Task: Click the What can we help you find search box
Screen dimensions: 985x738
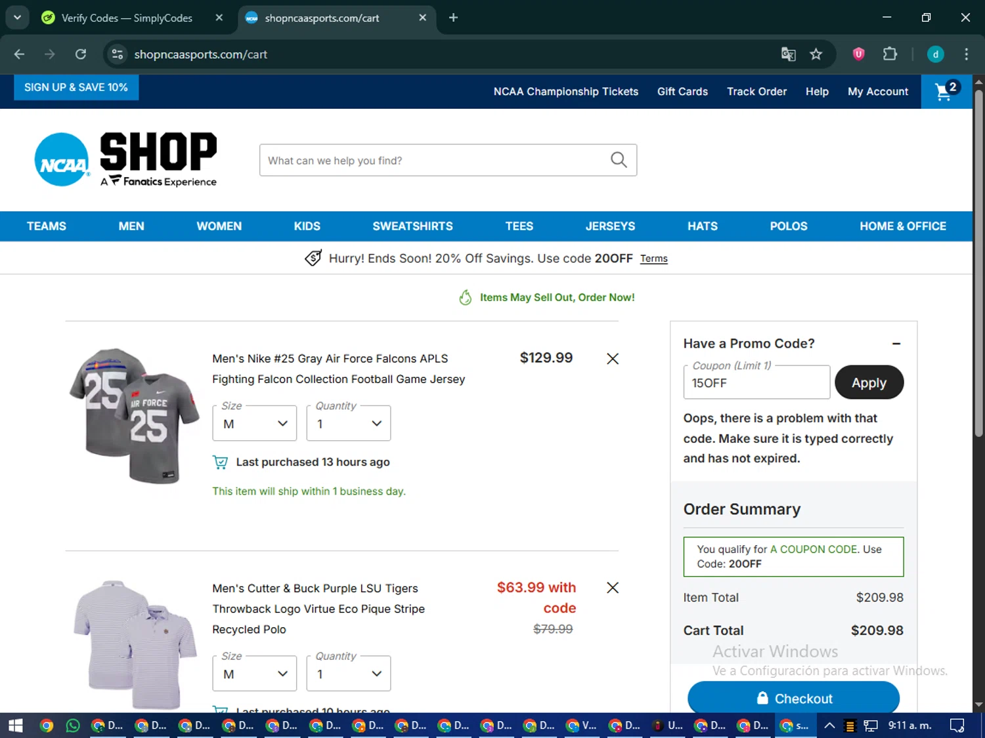Action: [x=448, y=160]
